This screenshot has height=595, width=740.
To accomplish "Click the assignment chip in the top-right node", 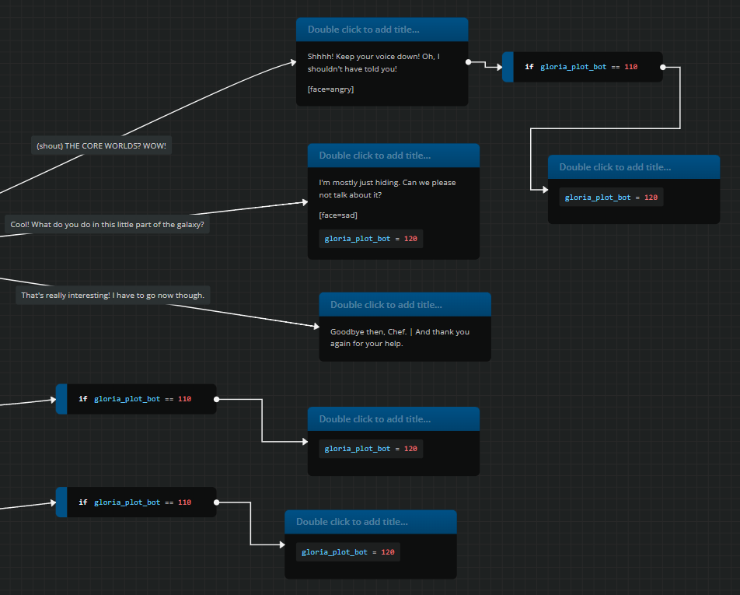I will (x=611, y=198).
